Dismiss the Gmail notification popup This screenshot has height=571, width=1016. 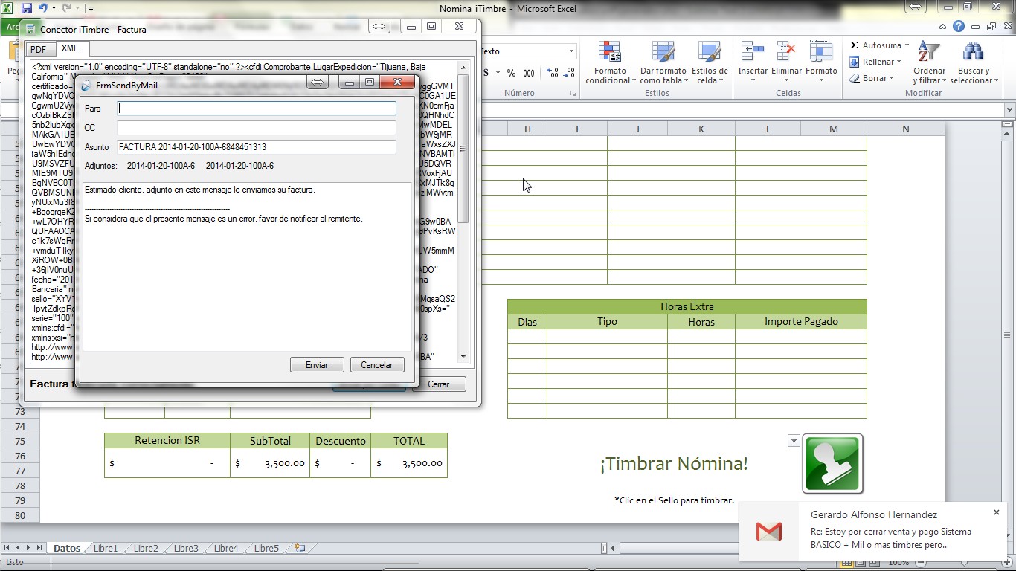(x=997, y=512)
